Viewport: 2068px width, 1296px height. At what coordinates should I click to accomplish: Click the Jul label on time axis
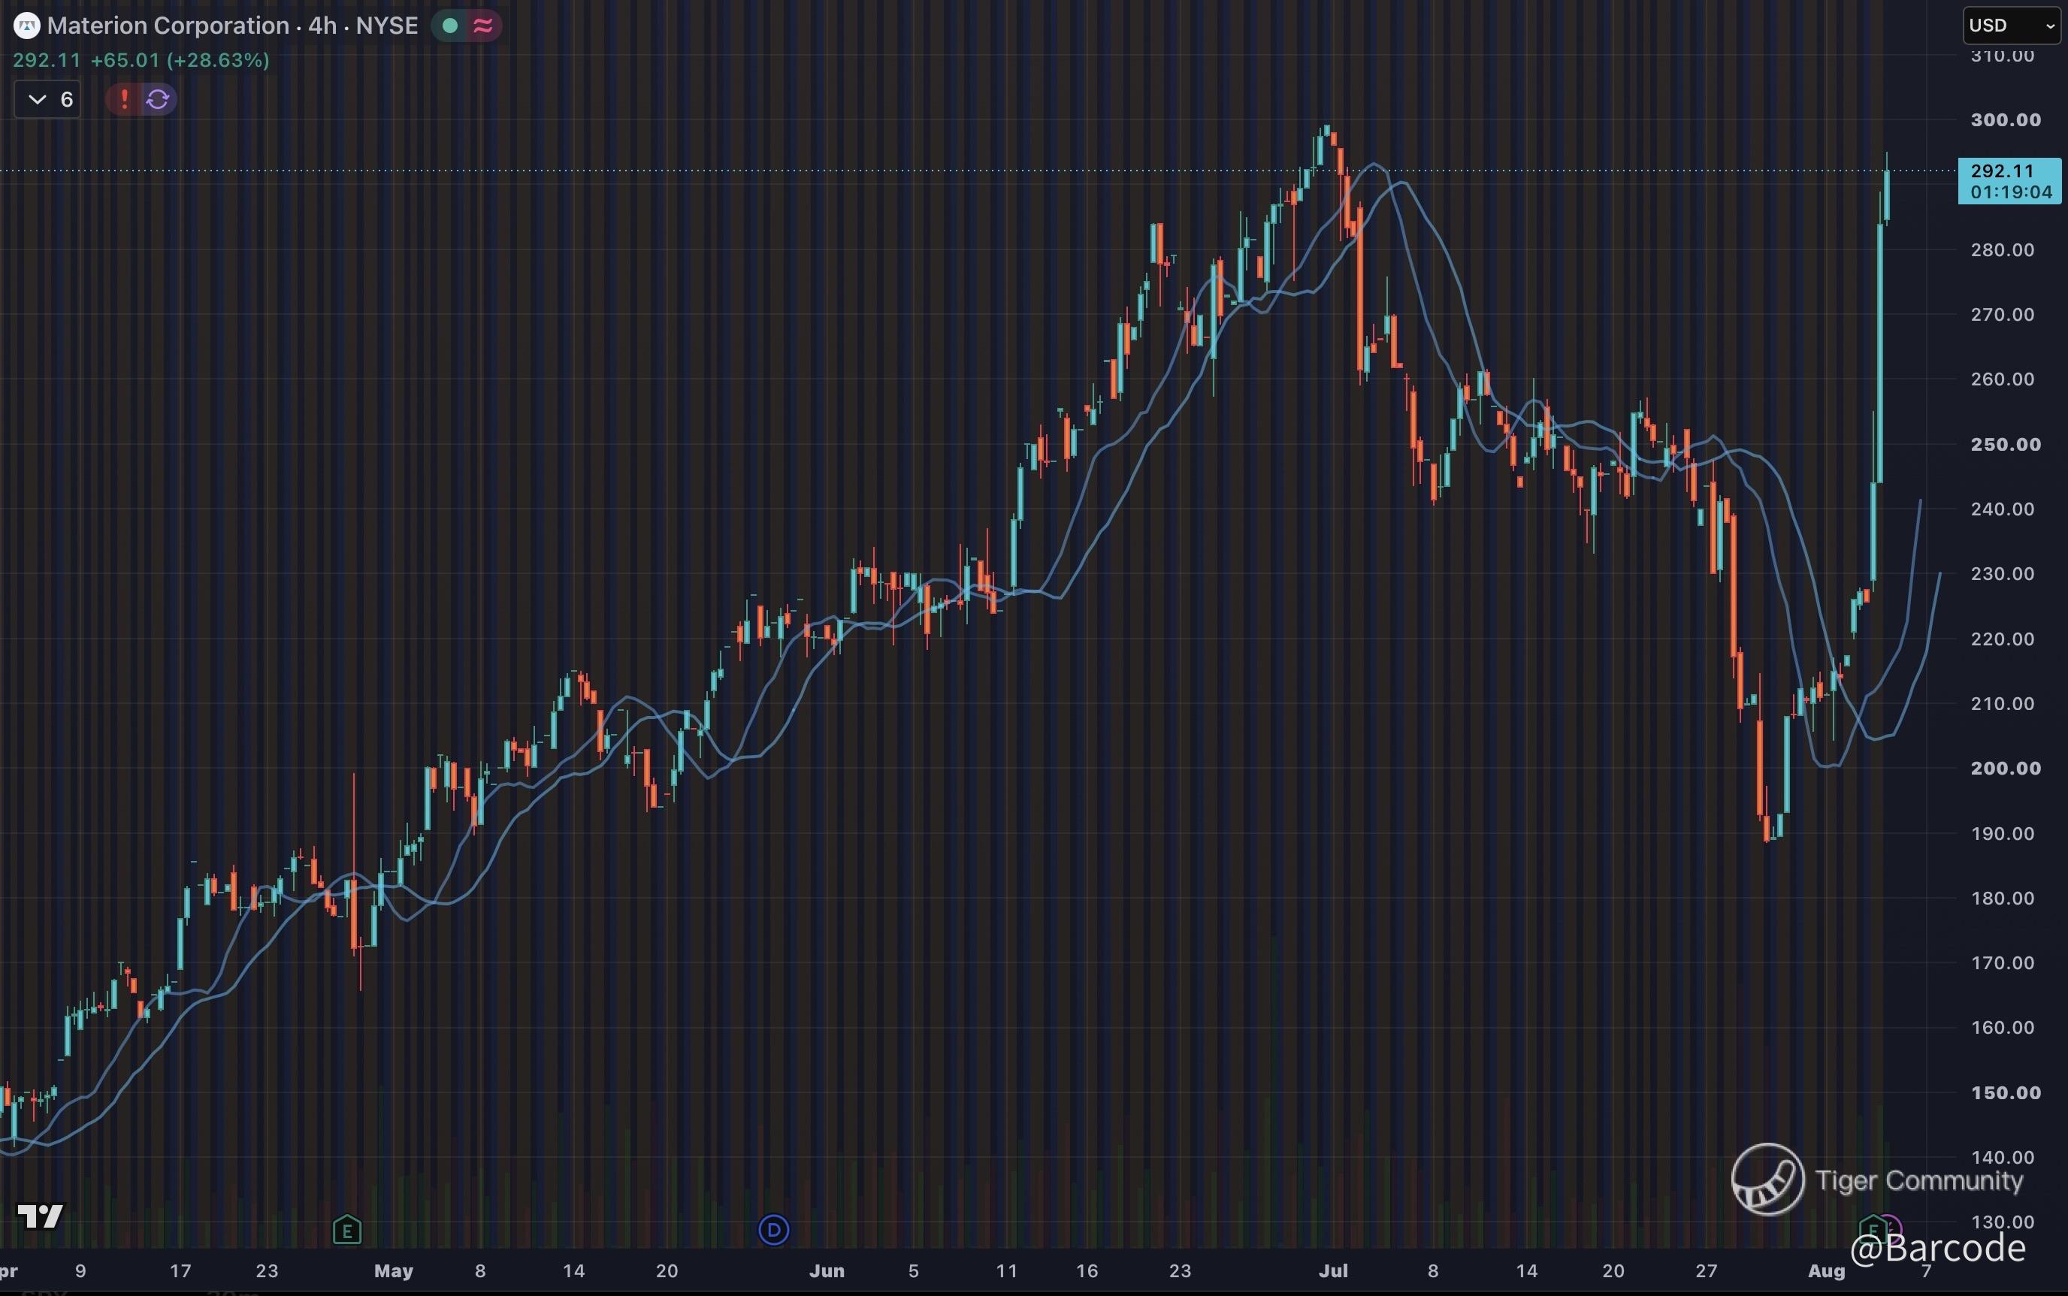click(x=1333, y=1271)
